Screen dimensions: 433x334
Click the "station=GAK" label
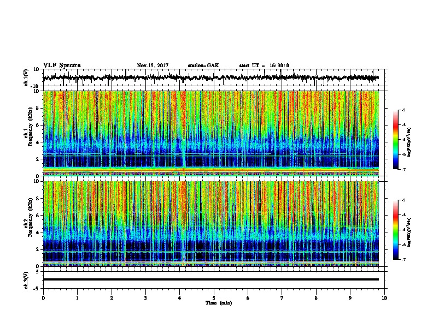click(x=203, y=65)
